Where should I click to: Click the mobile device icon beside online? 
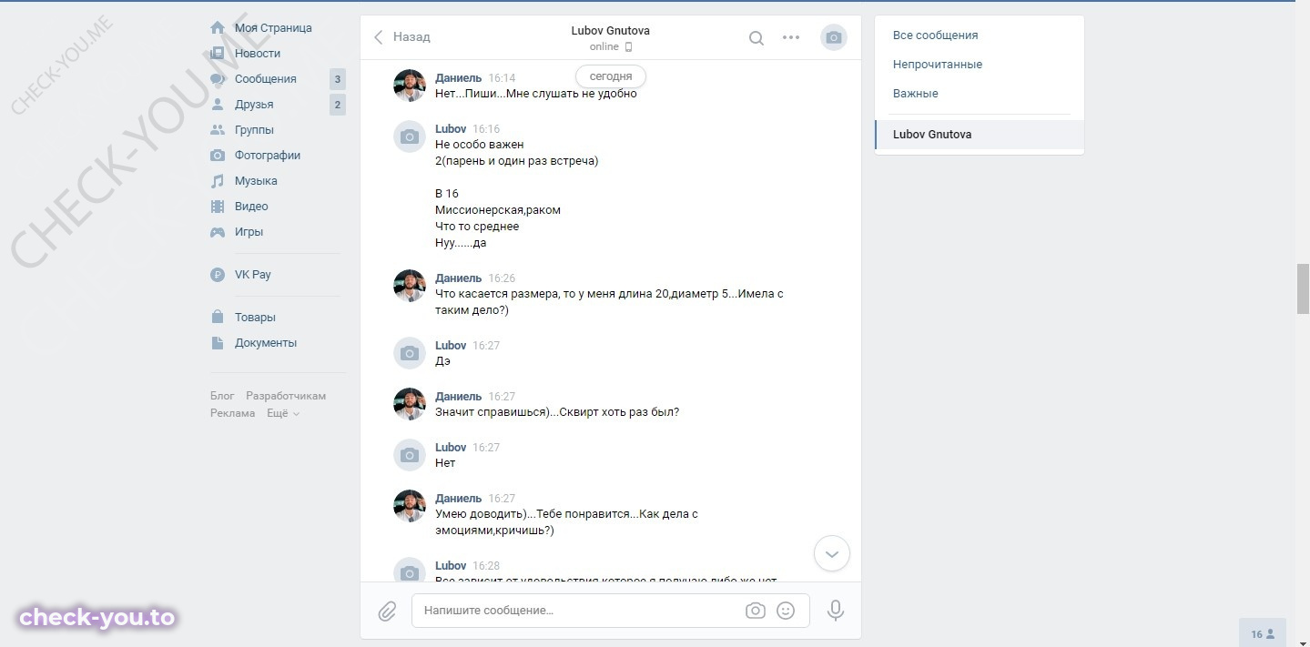coord(628,47)
